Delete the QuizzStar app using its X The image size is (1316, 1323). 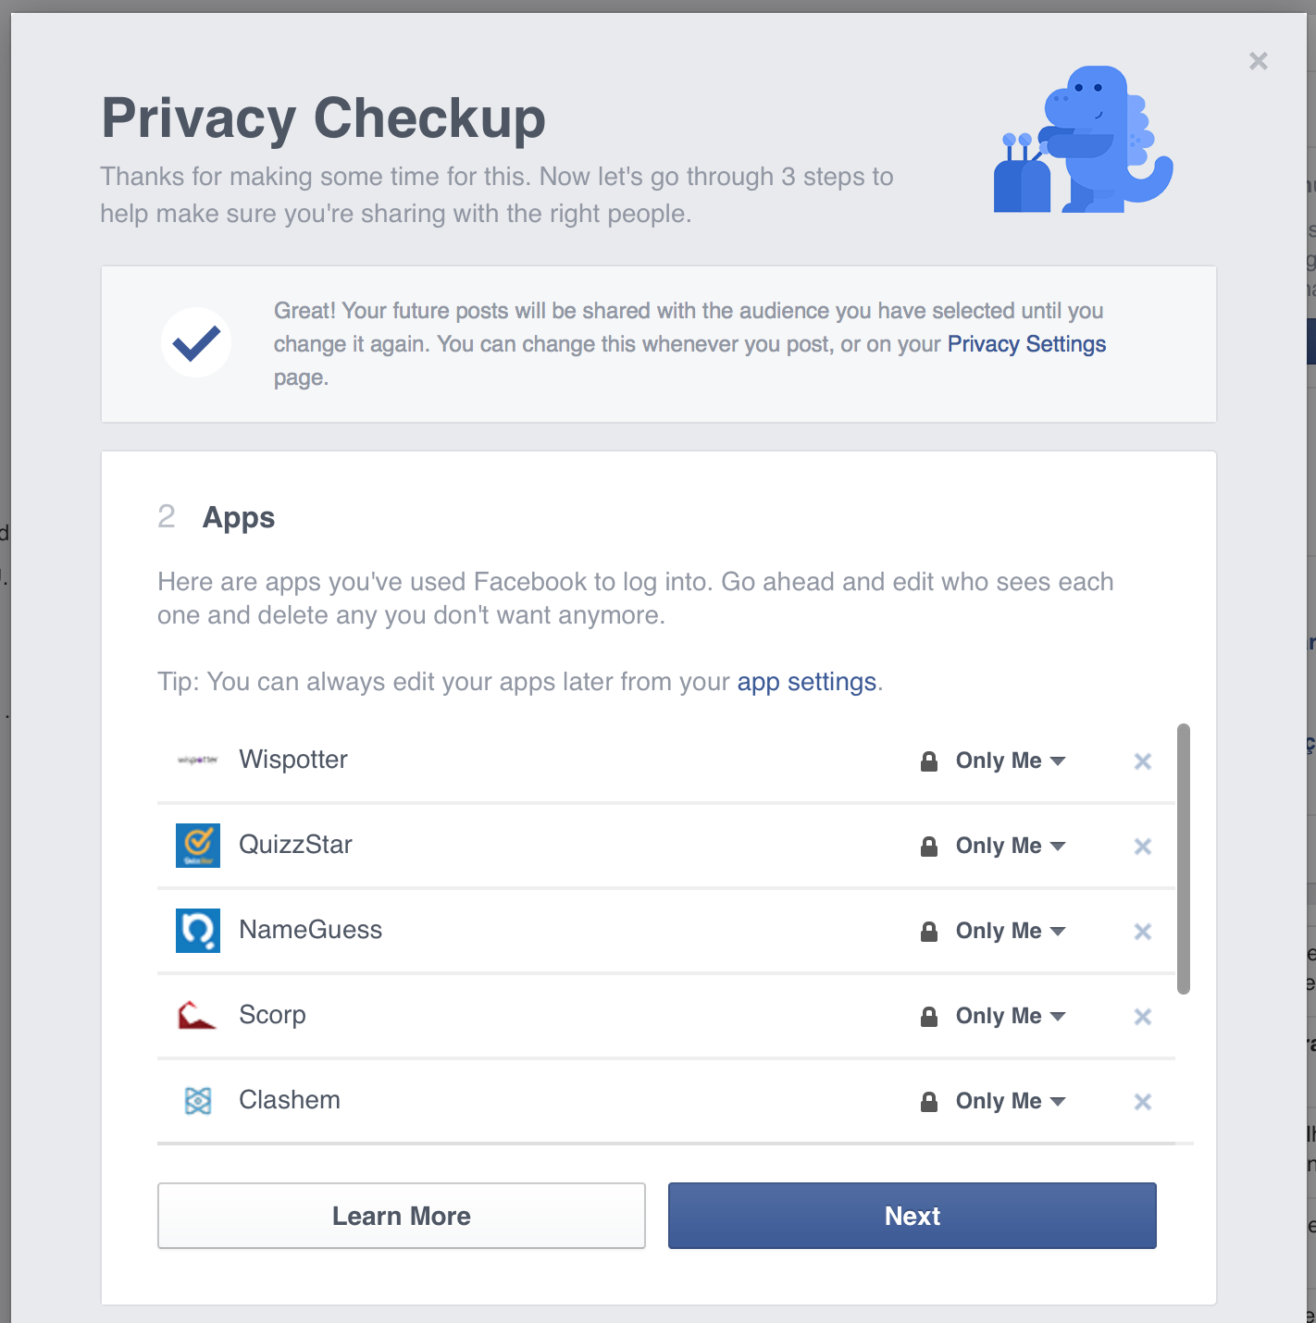coord(1143,847)
